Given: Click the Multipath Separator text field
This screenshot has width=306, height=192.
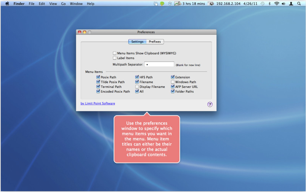Looking at the screenshot, I should tap(159, 65).
